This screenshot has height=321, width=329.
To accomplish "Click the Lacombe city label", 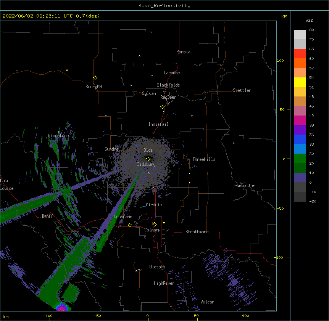I will 172,73.
